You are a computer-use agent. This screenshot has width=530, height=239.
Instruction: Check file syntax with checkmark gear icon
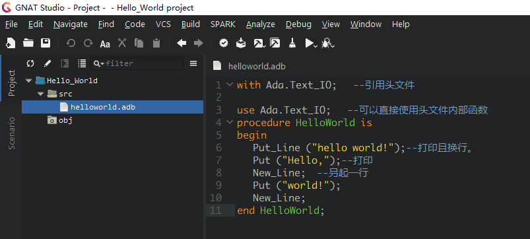coord(224,43)
